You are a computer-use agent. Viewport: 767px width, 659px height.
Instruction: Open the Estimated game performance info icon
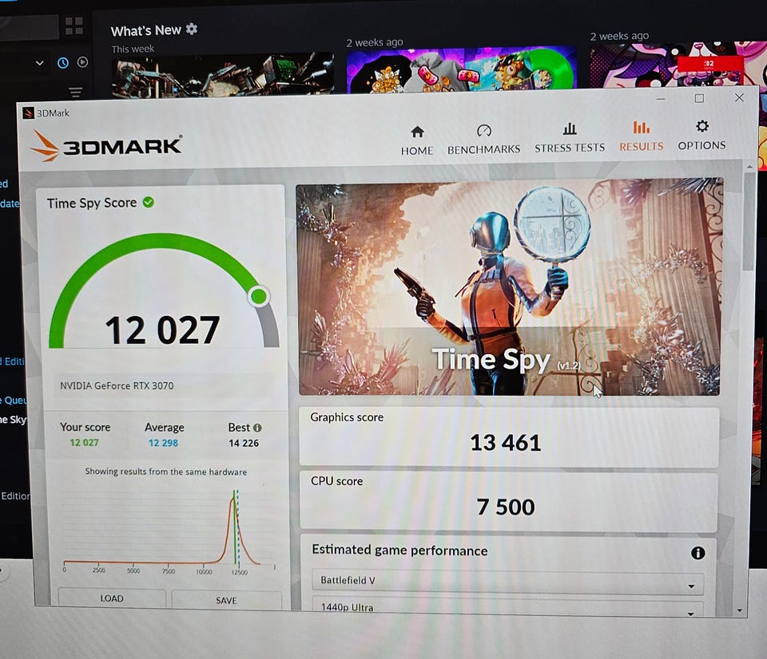pyautogui.click(x=697, y=553)
